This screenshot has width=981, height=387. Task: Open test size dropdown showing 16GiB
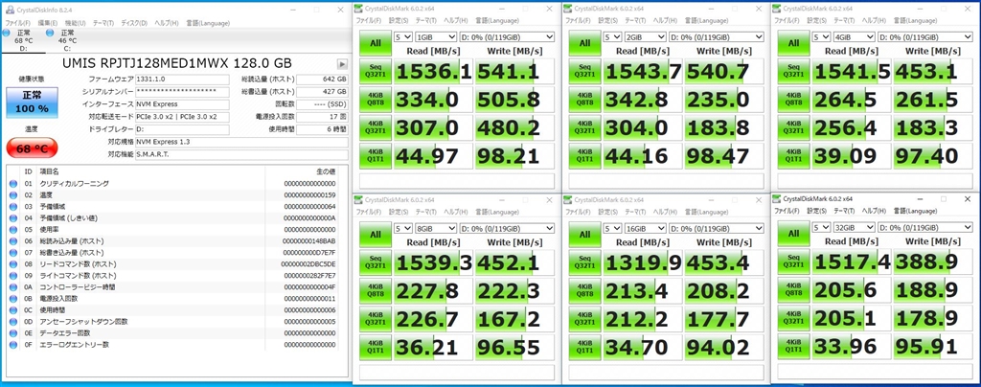coord(646,228)
